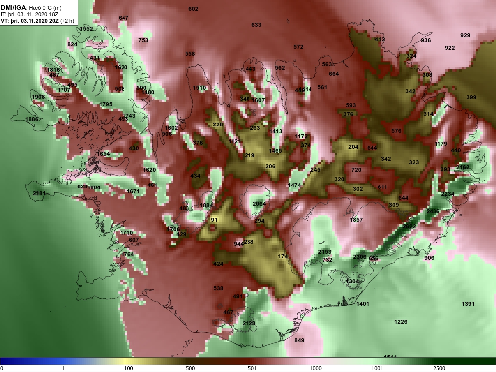Click the map value "2436"
496x372 pixels.
tap(433, 211)
